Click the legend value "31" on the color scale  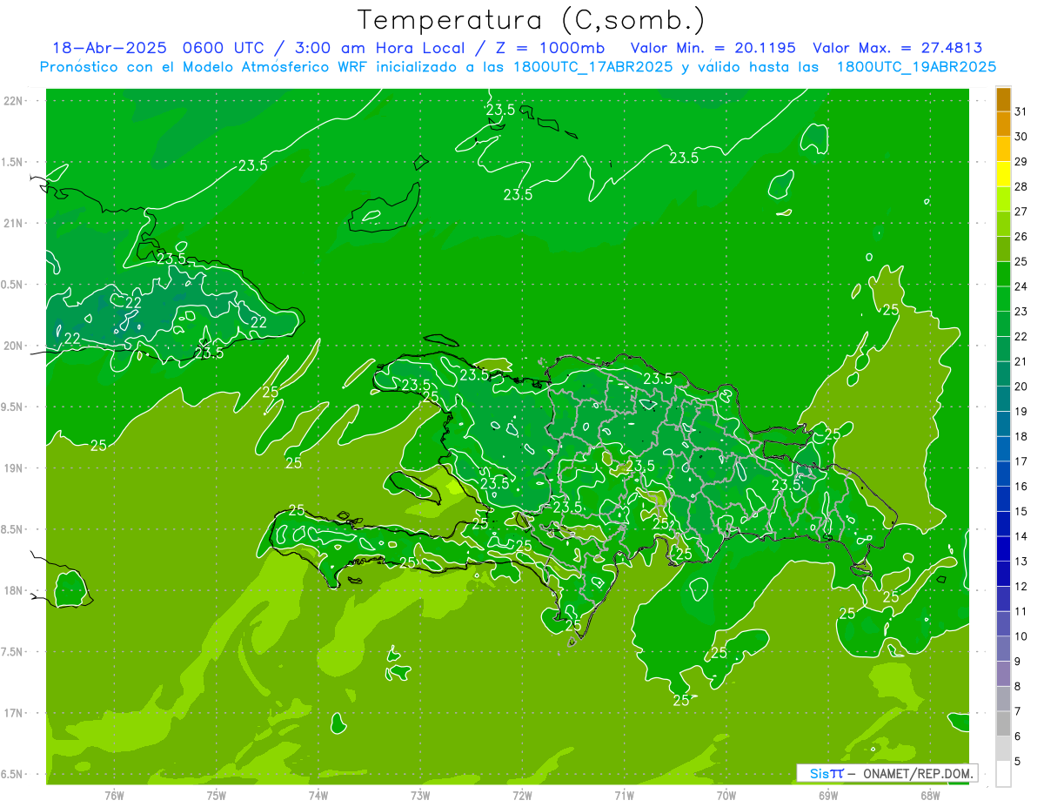tap(1021, 112)
